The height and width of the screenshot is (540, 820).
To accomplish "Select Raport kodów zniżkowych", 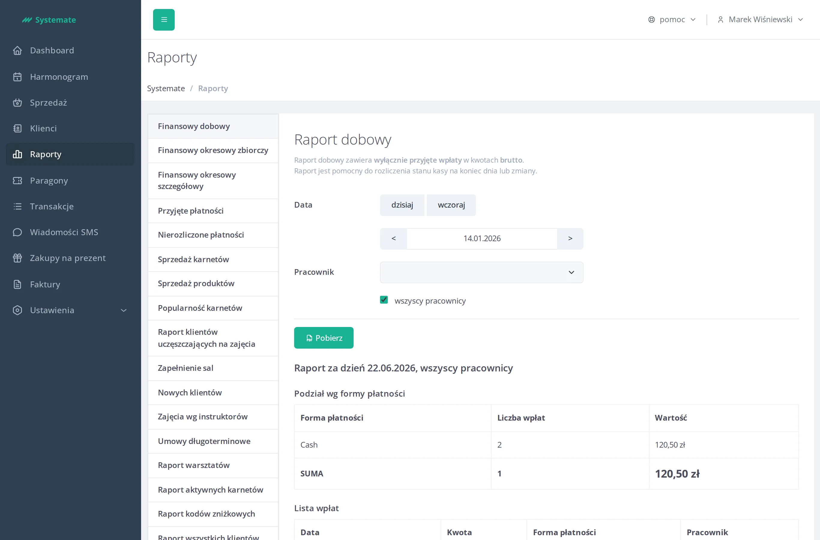I will (213, 514).
